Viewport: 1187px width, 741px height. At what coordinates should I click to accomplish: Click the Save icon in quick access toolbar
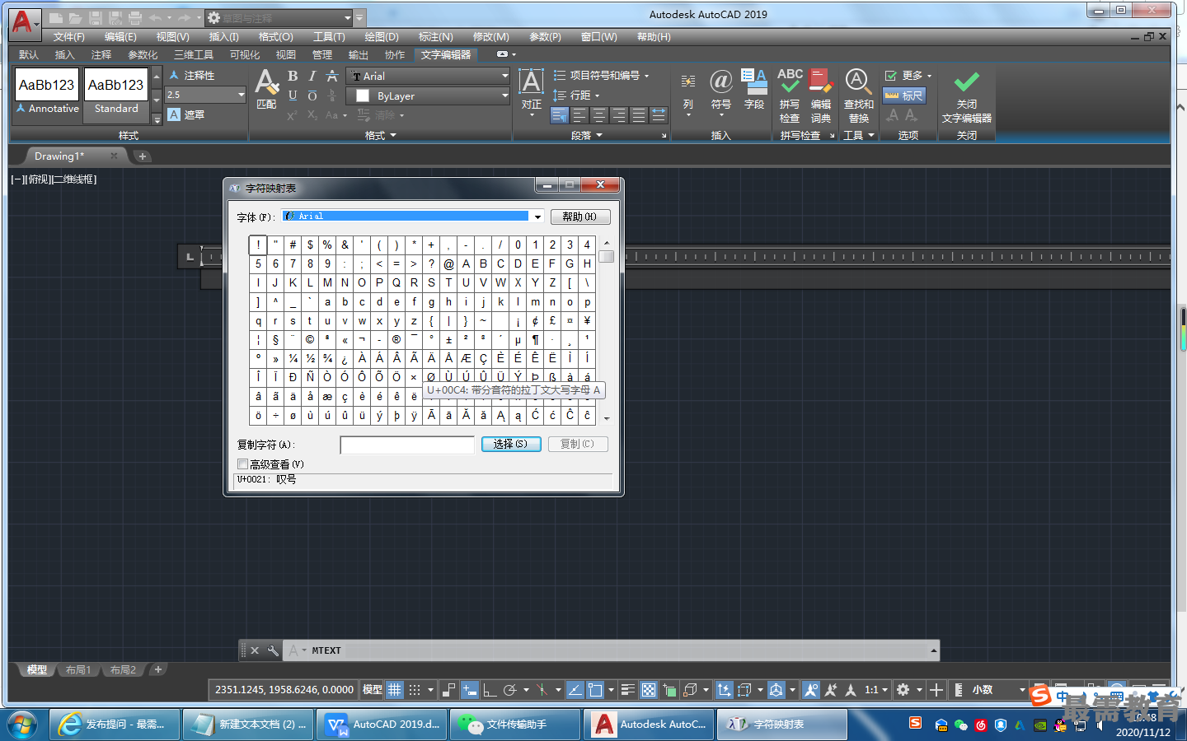pyautogui.click(x=95, y=17)
